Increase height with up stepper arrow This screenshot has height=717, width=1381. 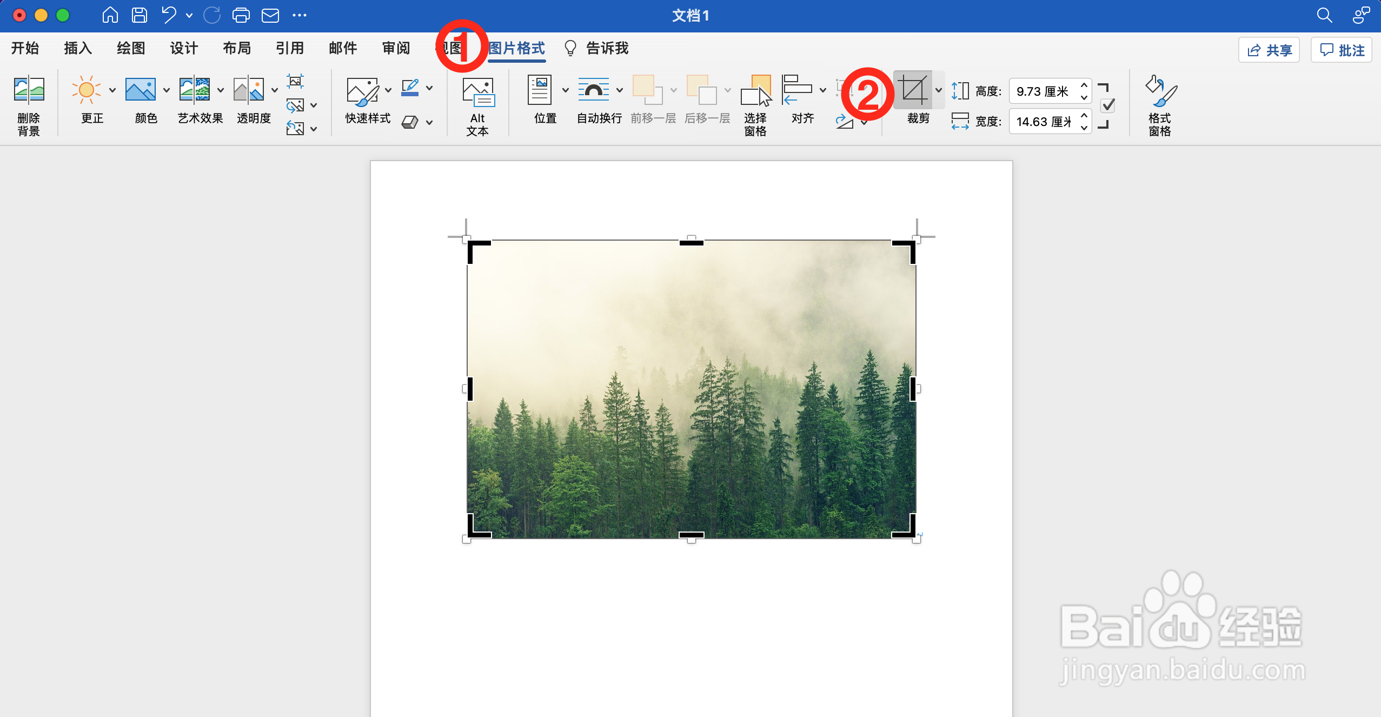1084,85
